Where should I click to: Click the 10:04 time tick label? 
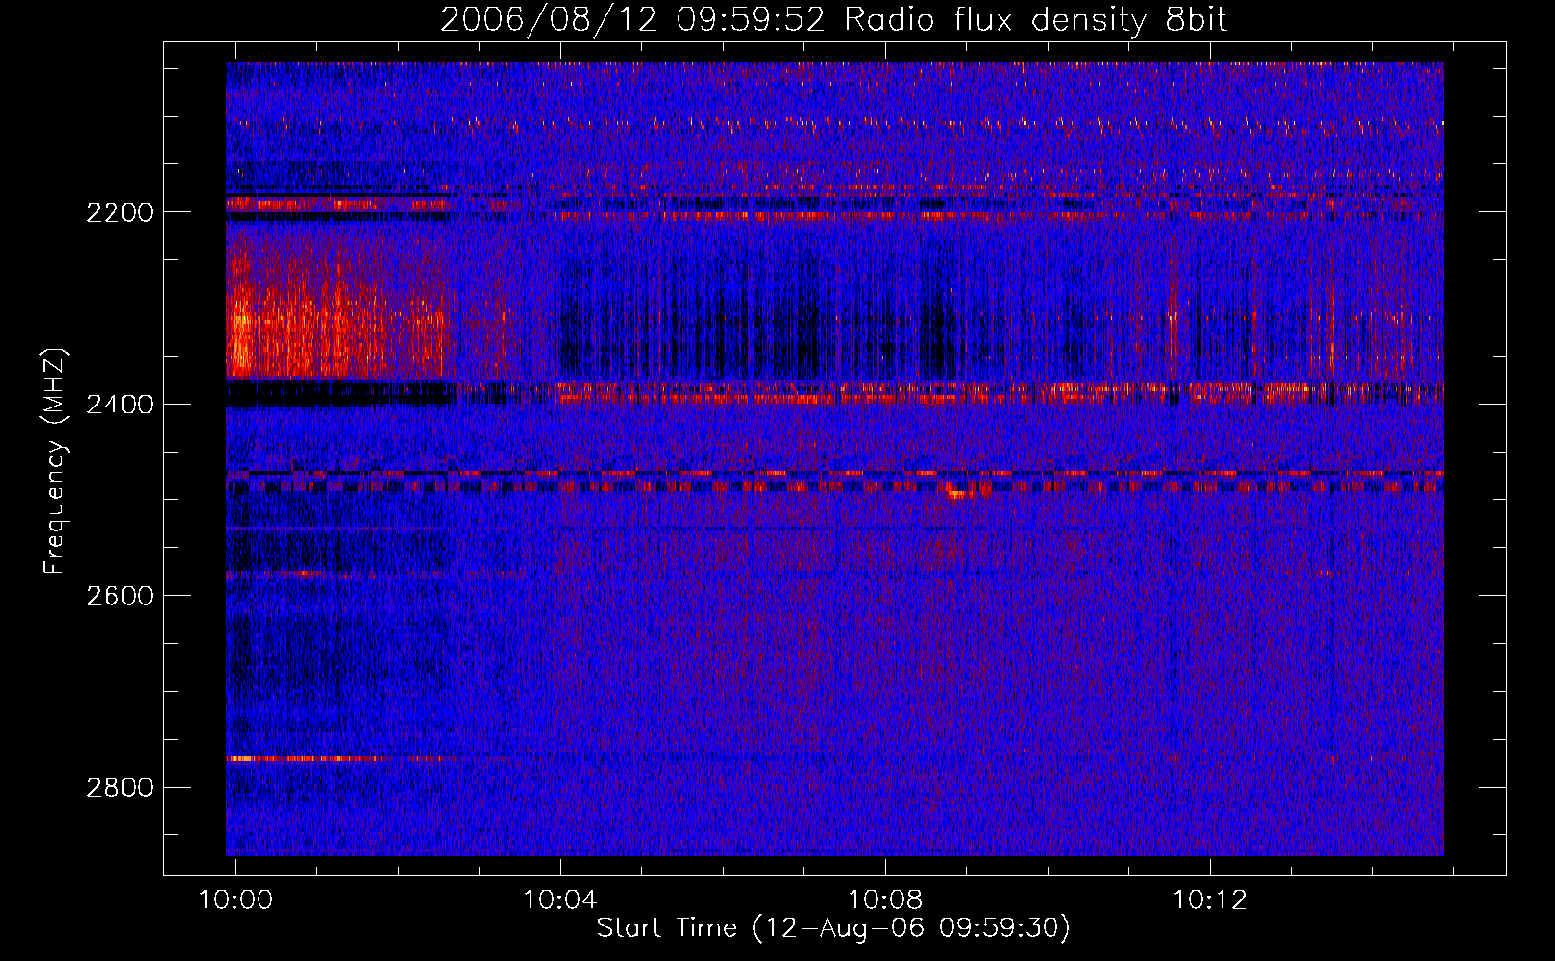point(560,899)
